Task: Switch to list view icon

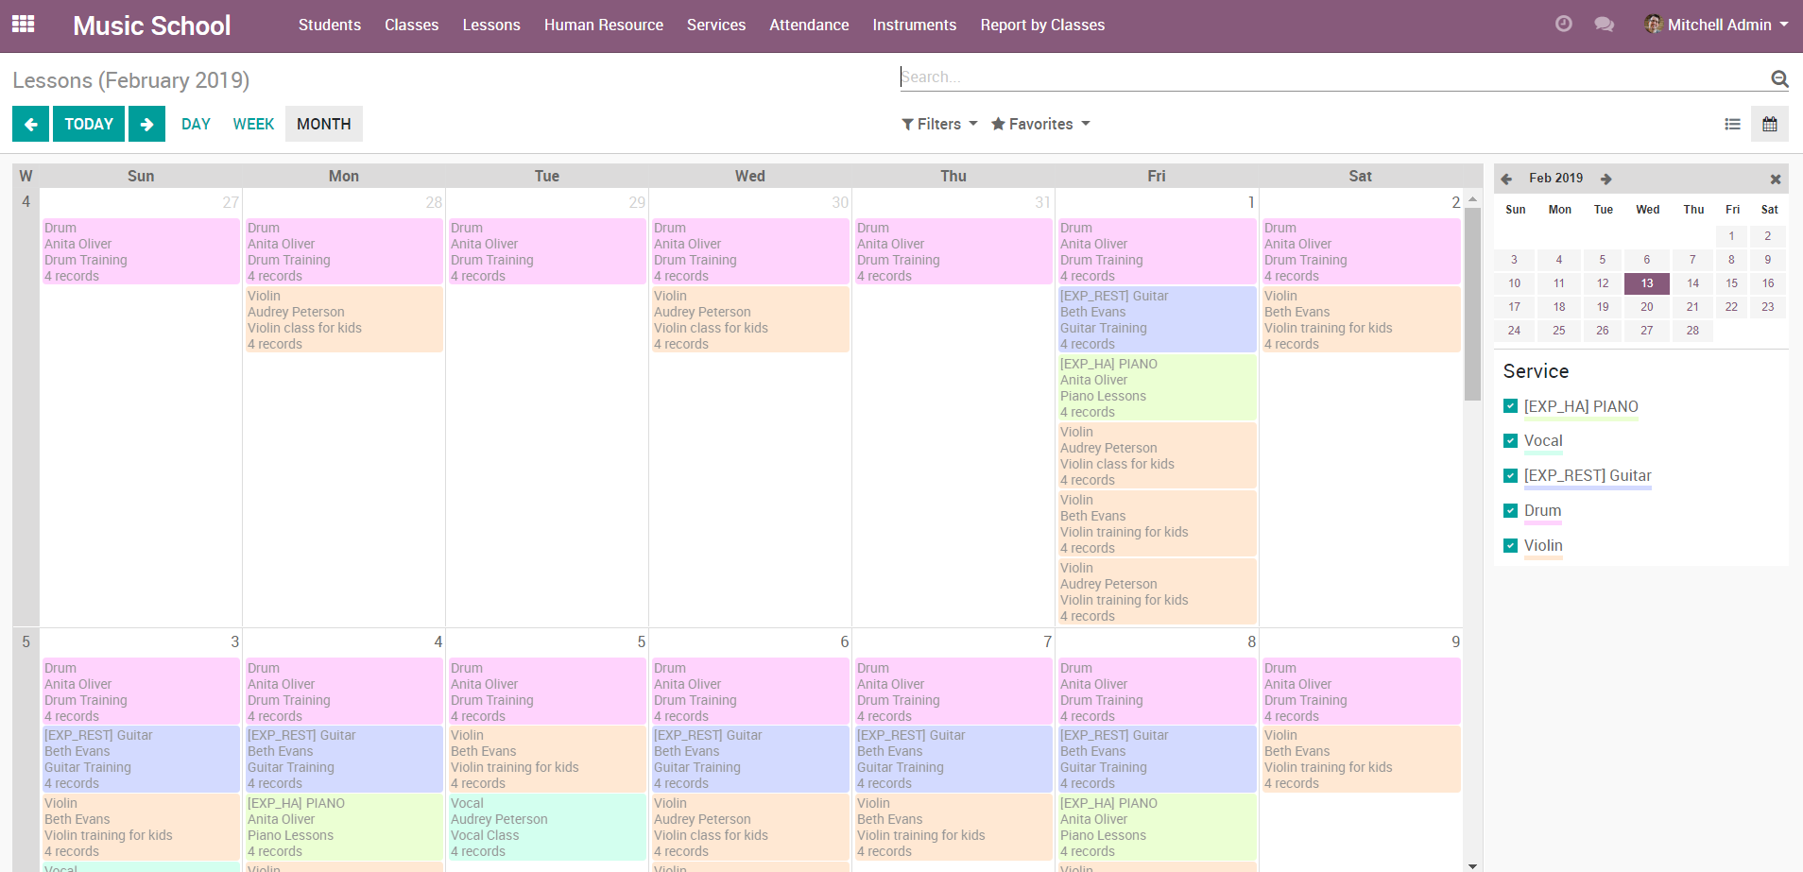Action: (x=1732, y=124)
